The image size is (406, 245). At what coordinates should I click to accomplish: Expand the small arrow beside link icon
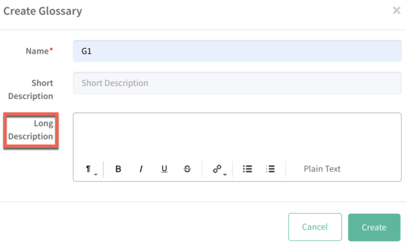225,174
